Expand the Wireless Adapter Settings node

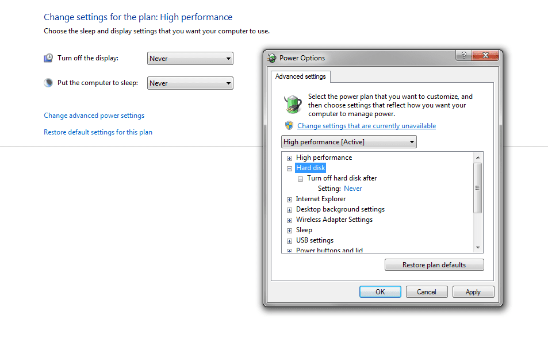click(x=290, y=220)
